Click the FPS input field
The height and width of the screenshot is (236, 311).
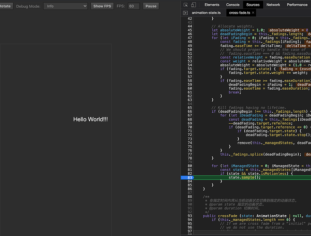tap(134, 6)
